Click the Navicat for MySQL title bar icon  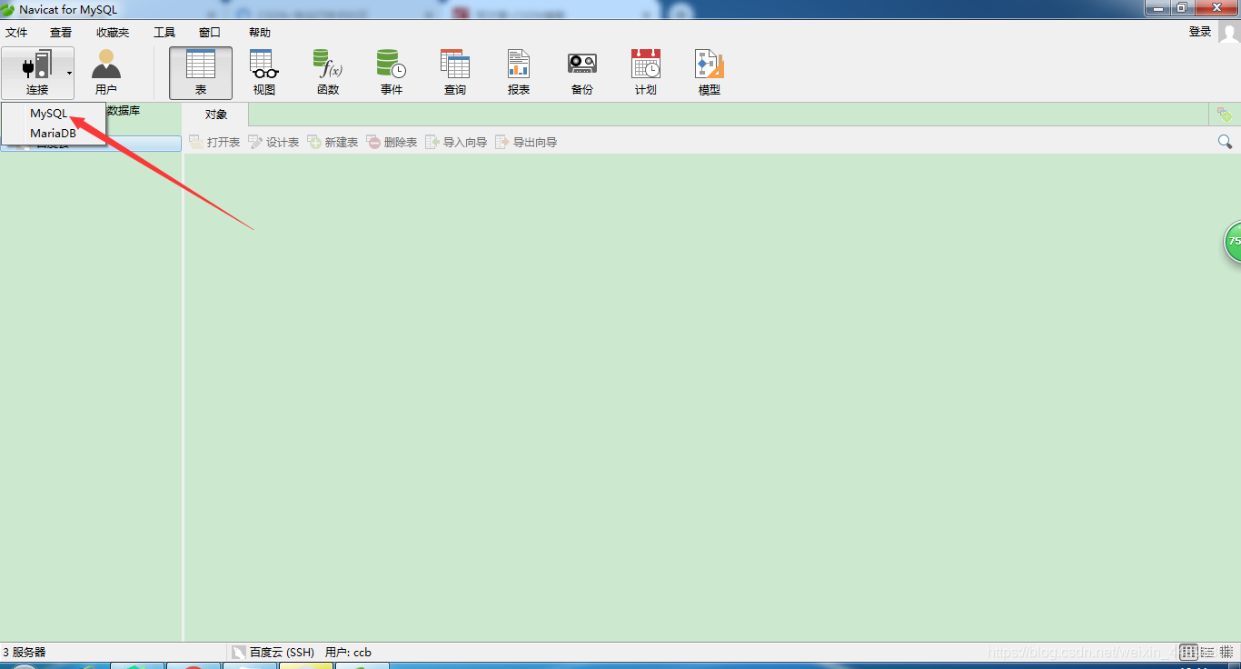[x=7, y=9]
